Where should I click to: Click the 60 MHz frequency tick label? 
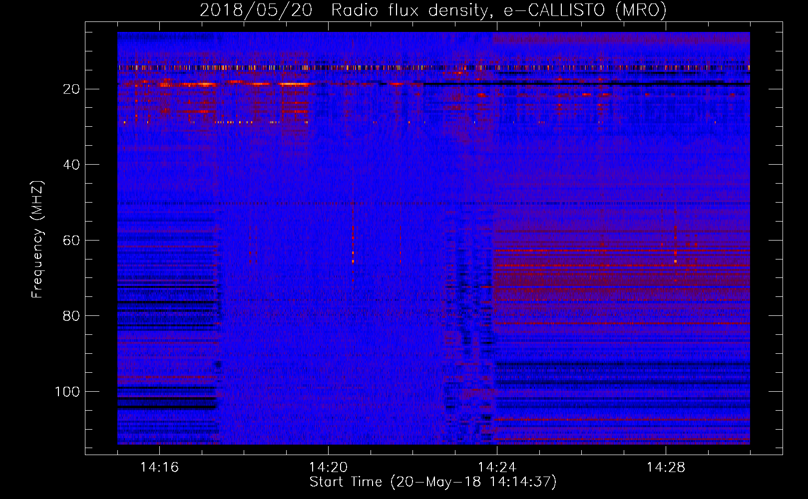pos(71,241)
